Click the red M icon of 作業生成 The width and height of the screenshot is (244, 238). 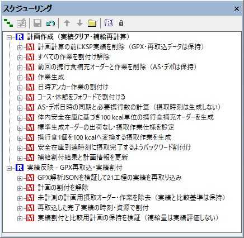(x=30, y=77)
